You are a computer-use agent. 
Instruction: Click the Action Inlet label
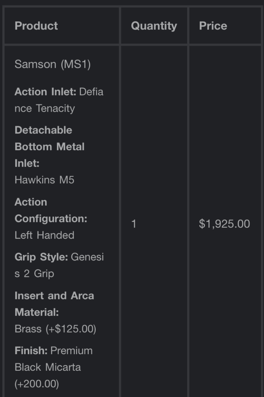click(45, 92)
